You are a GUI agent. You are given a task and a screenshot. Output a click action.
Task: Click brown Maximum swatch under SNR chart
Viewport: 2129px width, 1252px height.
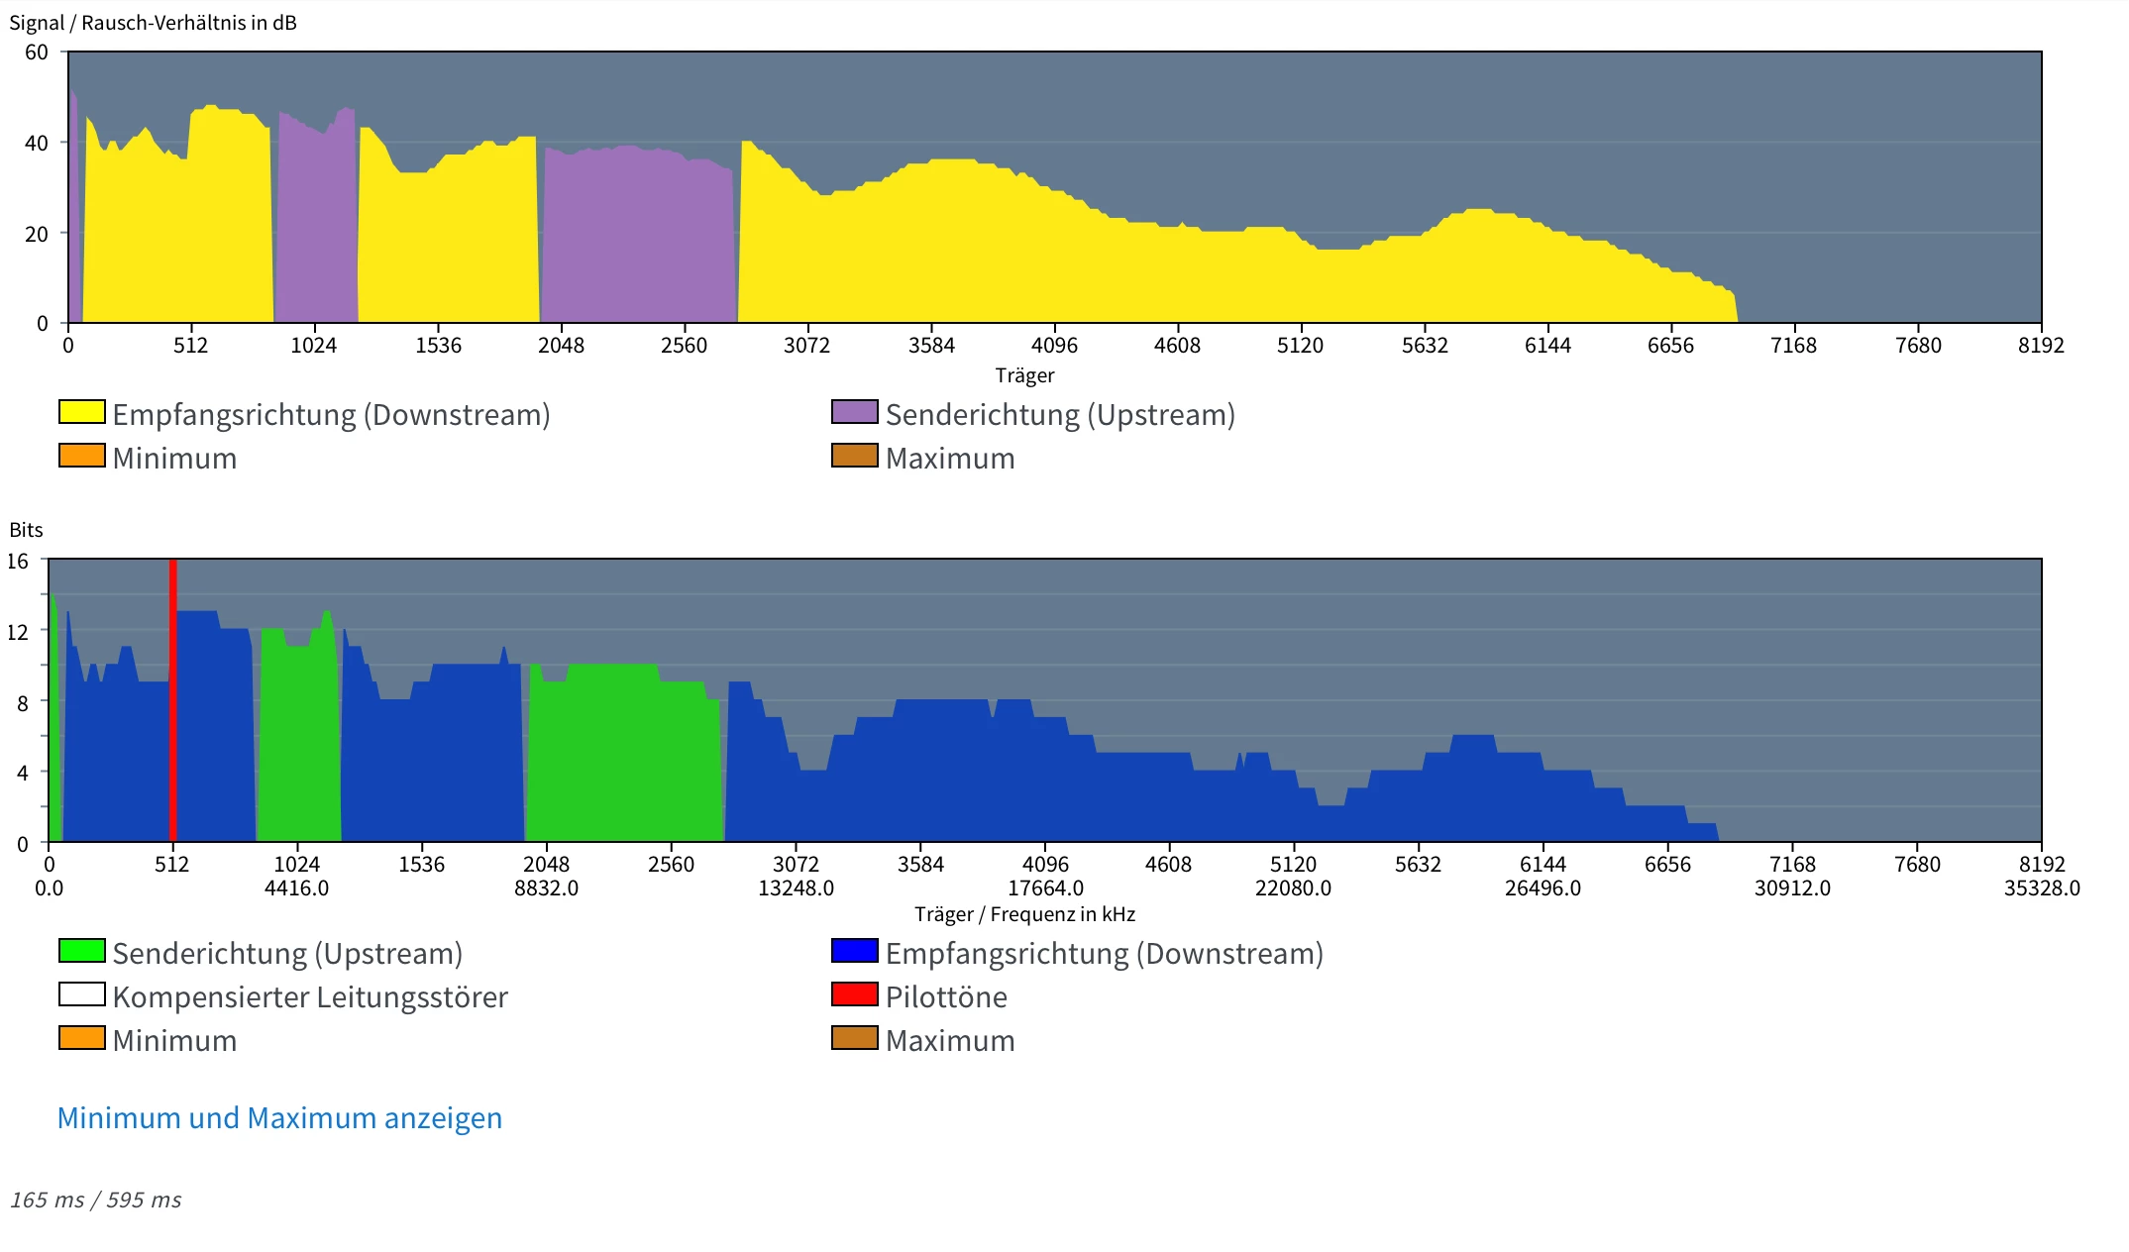click(855, 456)
